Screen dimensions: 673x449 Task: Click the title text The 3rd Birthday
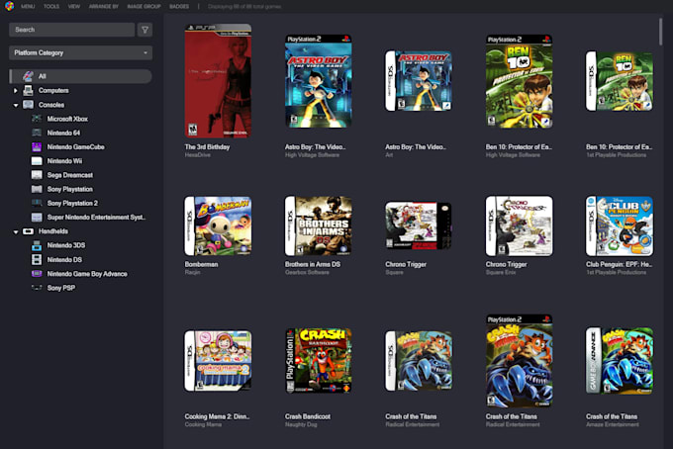(x=207, y=147)
